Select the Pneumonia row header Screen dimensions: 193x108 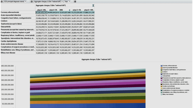point(18,30)
